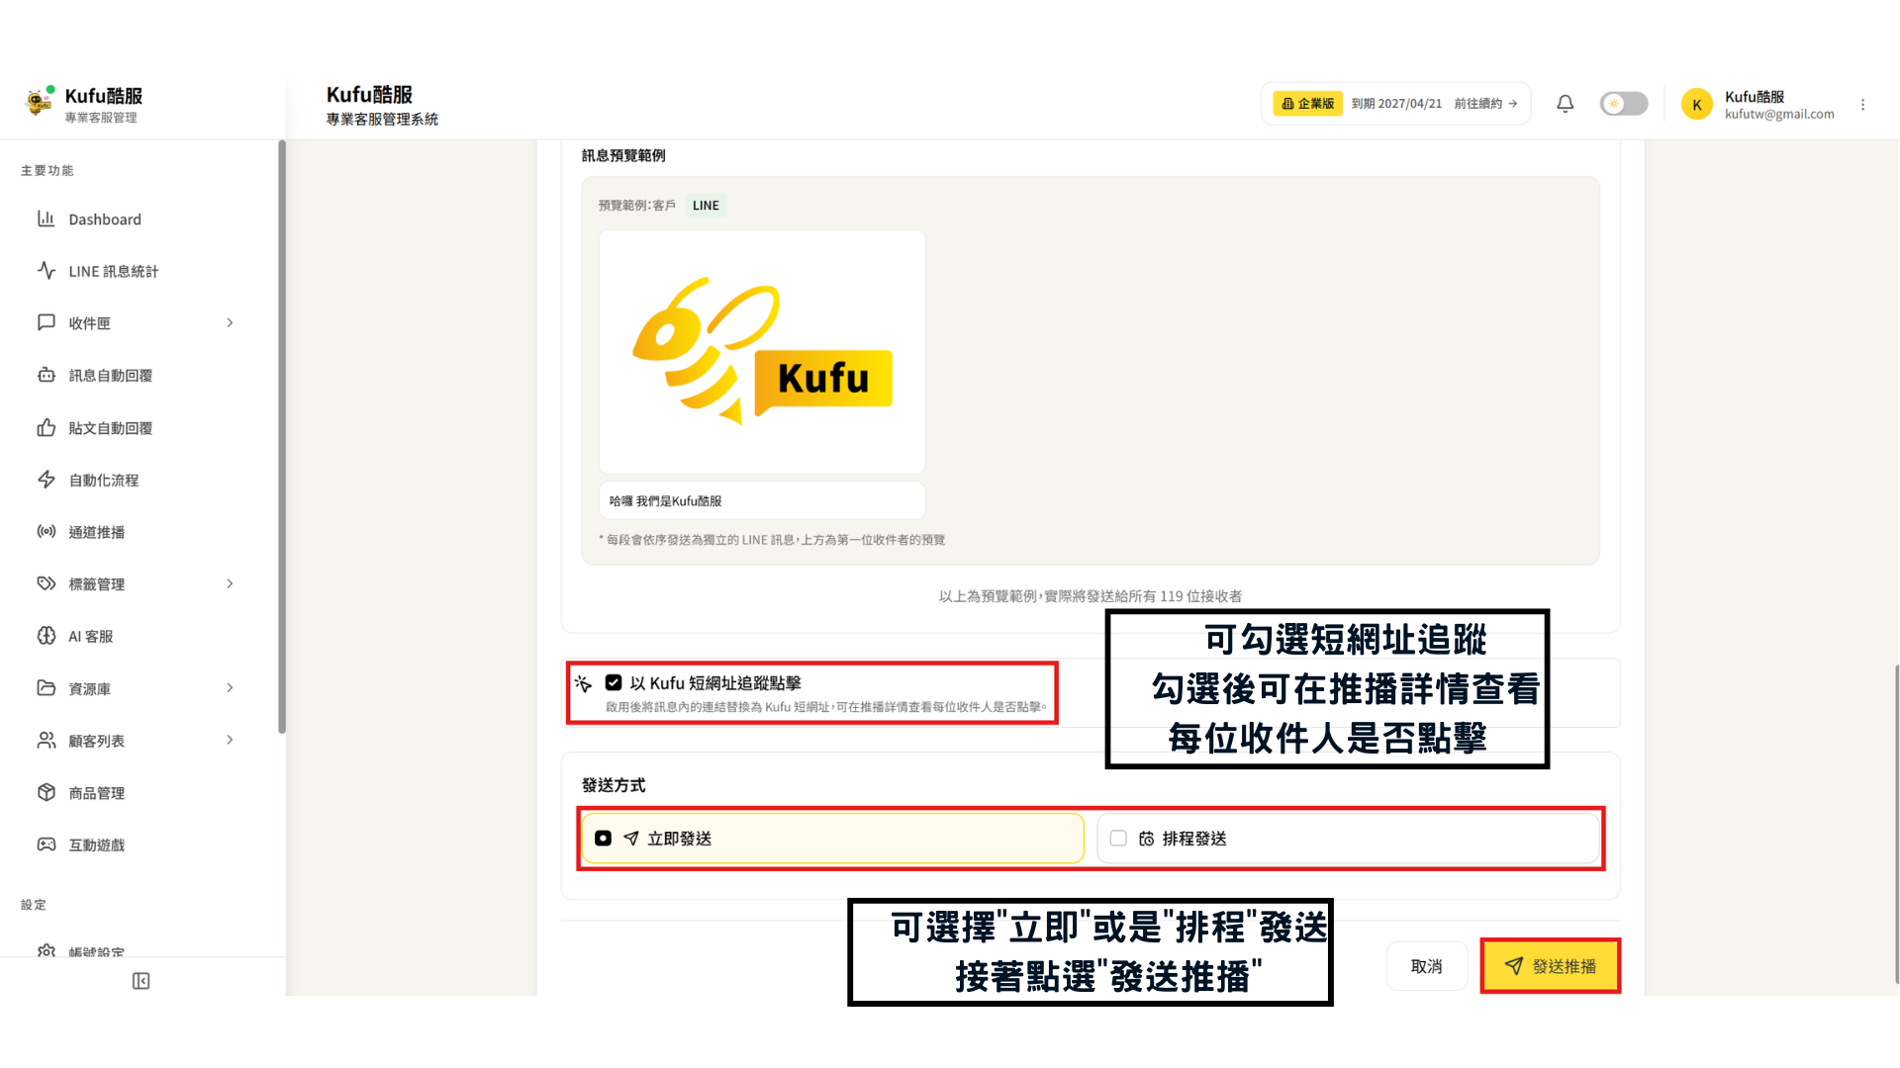Click the AI 客服 brain icon
The image size is (1900, 1068).
[x=46, y=636]
